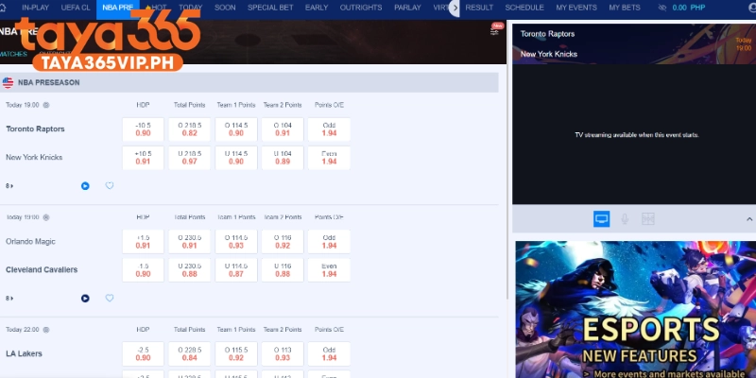This screenshot has height=378, width=756.
Task: Favorite the Magic vs Cavaliers match heart
Action: (110, 299)
